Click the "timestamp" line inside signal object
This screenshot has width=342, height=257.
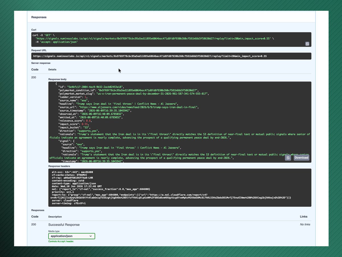click(92, 161)
